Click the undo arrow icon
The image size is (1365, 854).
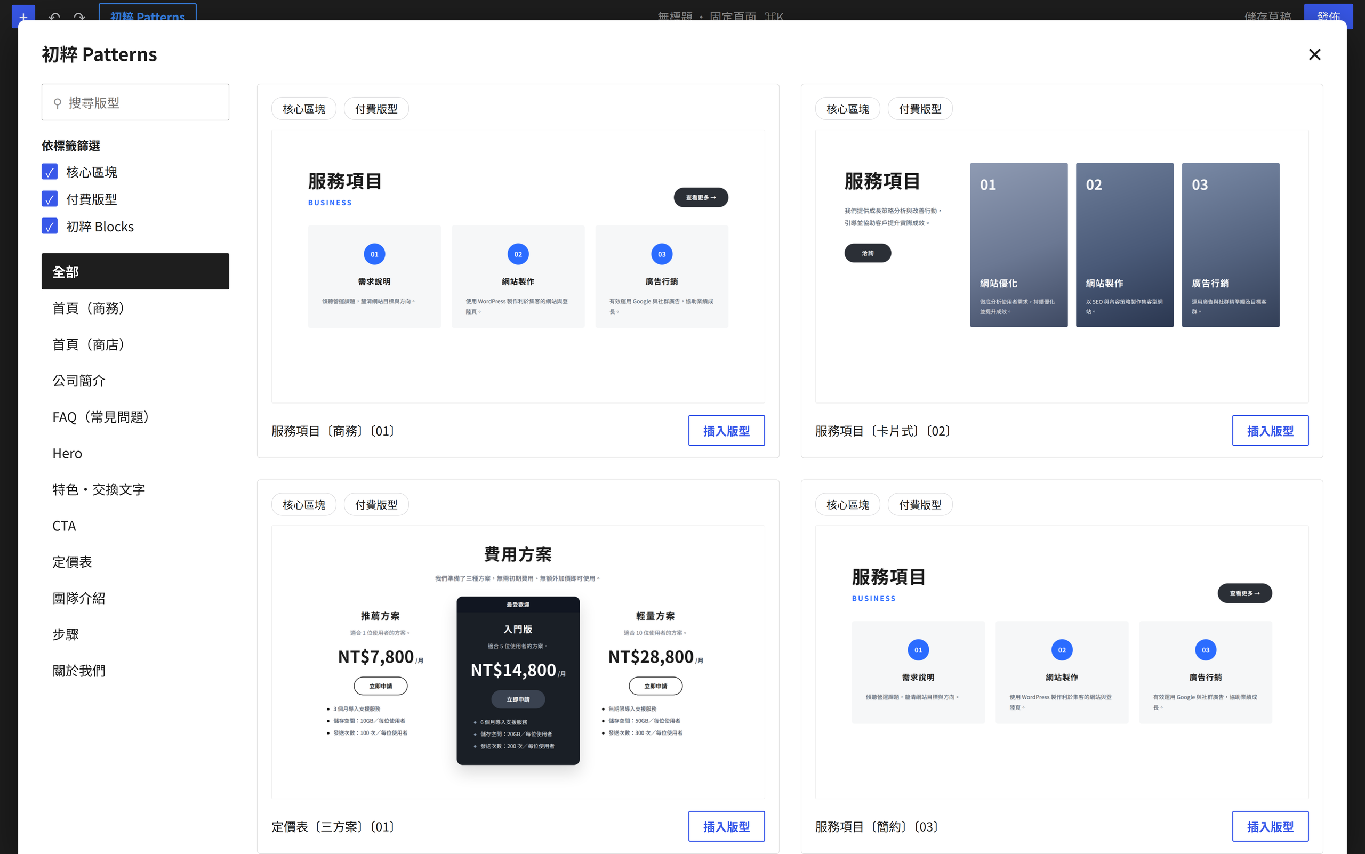click(x=54, y=17)
